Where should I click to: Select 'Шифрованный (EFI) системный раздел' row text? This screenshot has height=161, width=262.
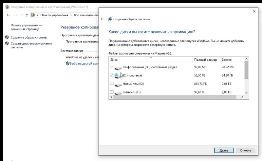click(x=150, y=67)
